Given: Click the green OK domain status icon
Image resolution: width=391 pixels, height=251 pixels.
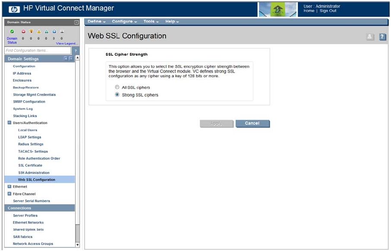Looking at the screenshot, I should click(x=12, y=32).
